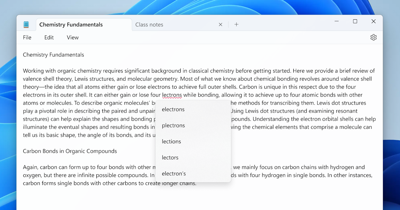Click the "Carbon Bonds in Organic Compounds" heading

tap(70, 151)
